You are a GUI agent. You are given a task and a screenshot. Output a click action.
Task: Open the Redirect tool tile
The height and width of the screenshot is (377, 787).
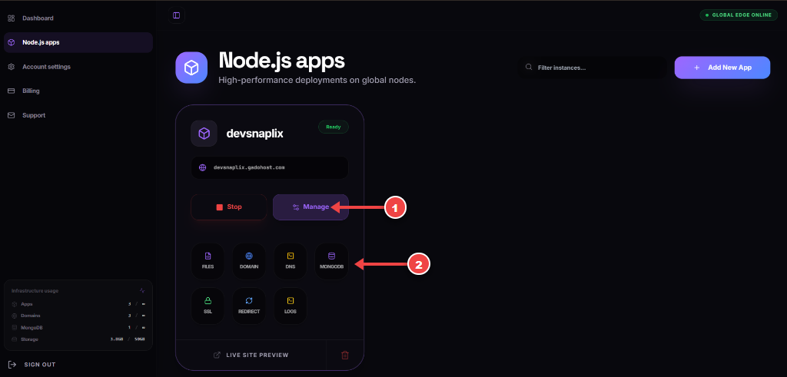(249, 306)
